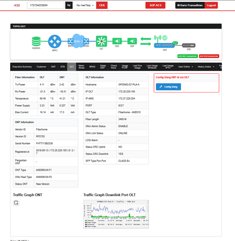The width and height of the screenshot is (235, 241).
Task: Click the search number input field
Action: (45, 5)
